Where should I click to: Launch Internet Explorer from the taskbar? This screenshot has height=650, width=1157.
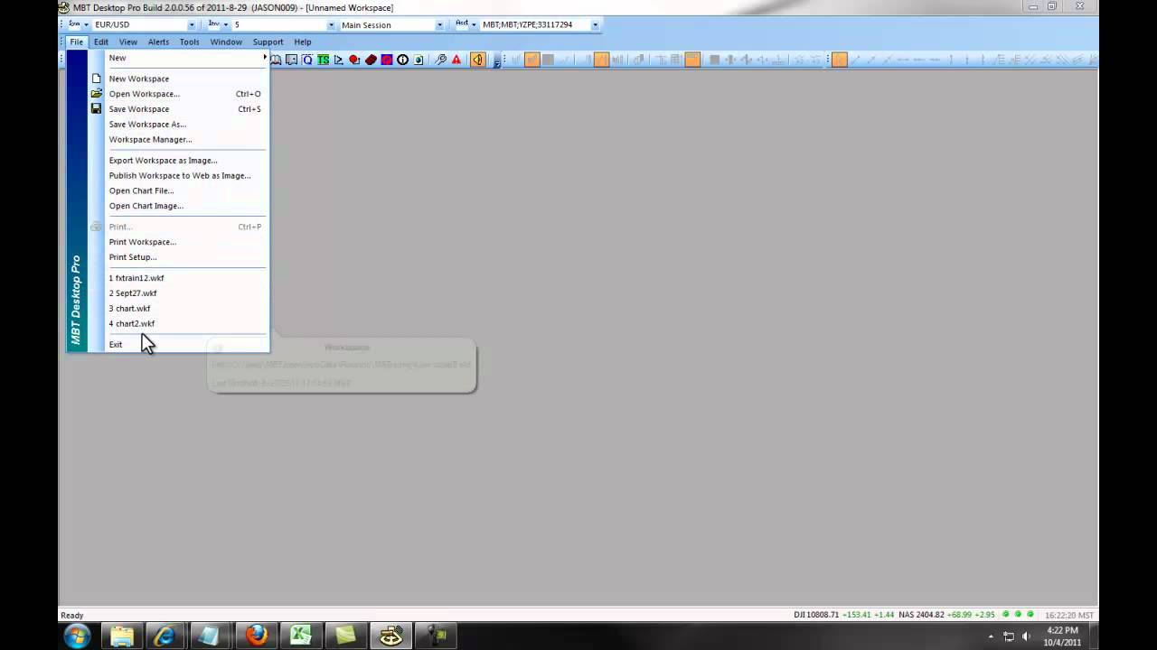(x=165, y=636)
